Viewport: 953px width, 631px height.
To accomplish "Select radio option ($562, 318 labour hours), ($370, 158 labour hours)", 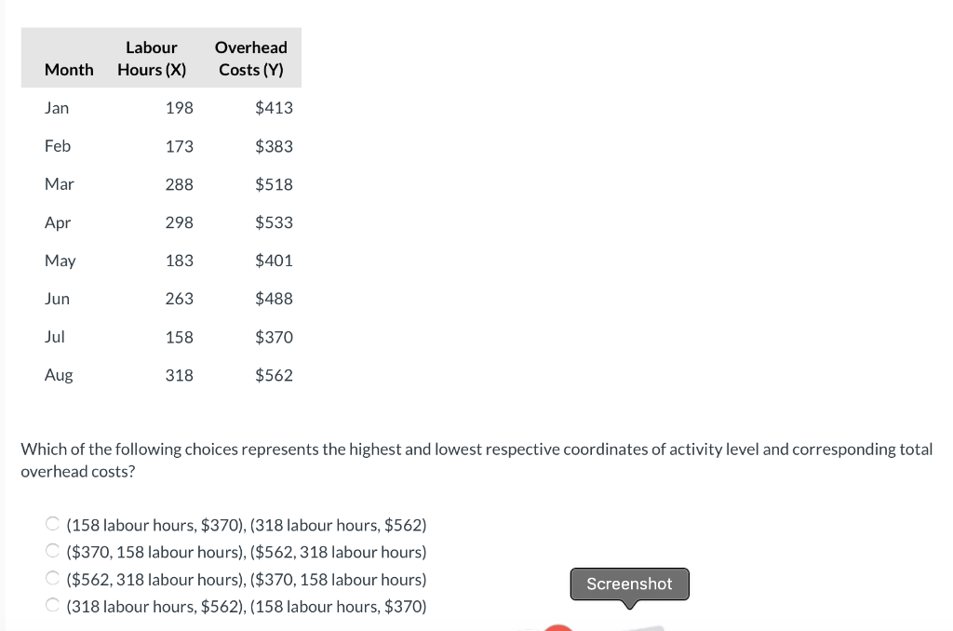I will [x=53, y=577].
